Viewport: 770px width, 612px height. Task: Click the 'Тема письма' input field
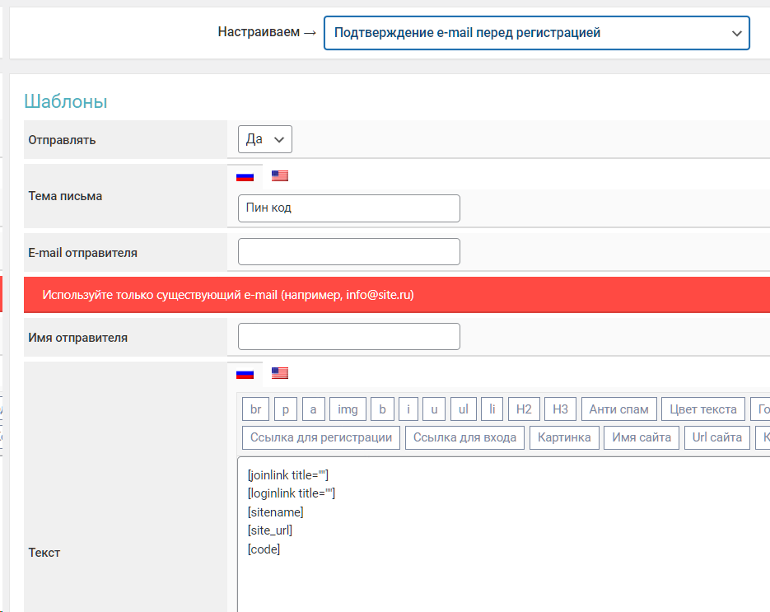348,208
